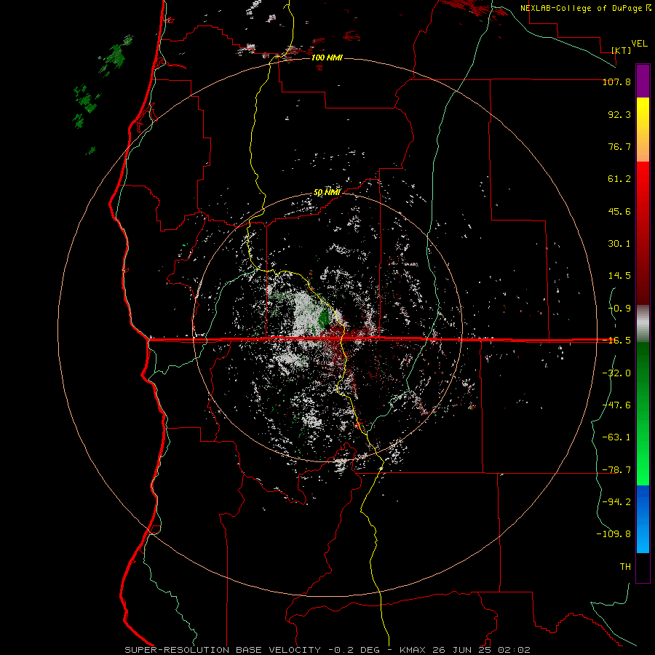The height and width of the screenshot is (655, 655).
Task: Click the TH threshold label
Action: pos(625,567)
